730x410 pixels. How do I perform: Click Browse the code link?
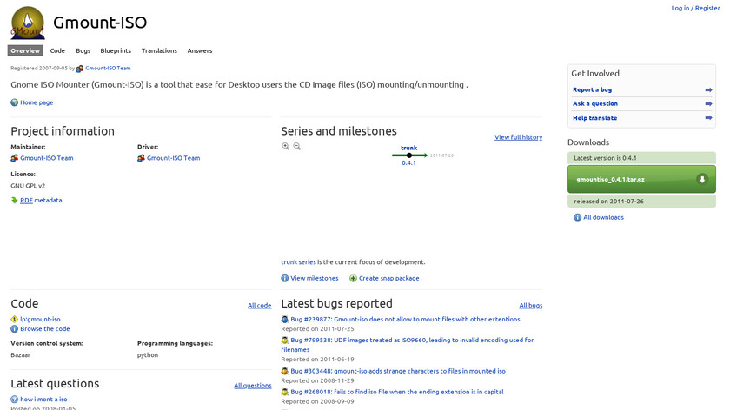[44, 328]
